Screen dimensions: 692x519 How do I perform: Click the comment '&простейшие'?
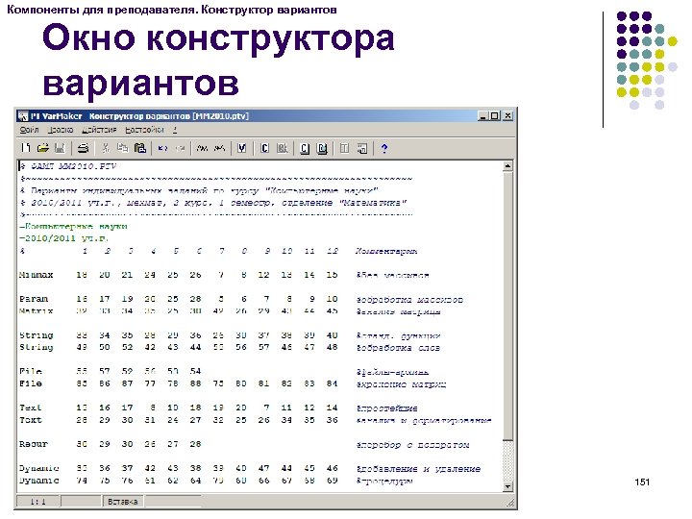coord(386,408)
